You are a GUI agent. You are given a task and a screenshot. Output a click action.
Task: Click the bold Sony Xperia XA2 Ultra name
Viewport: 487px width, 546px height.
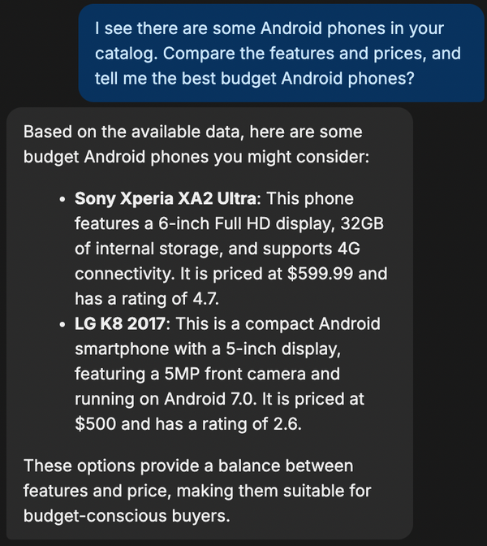coord(169,198)
